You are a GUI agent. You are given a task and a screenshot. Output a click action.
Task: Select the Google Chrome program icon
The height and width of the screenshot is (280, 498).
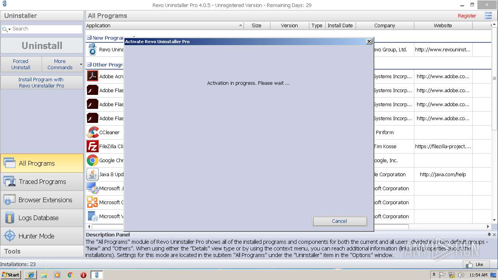click(93, 160)
